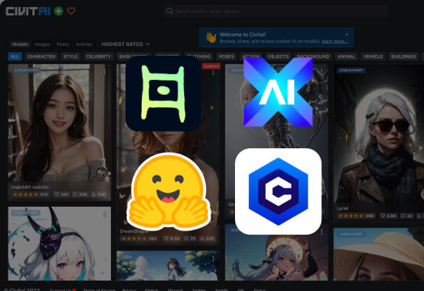
Task: Click the blue hexagon C logo
Action: 278,191
